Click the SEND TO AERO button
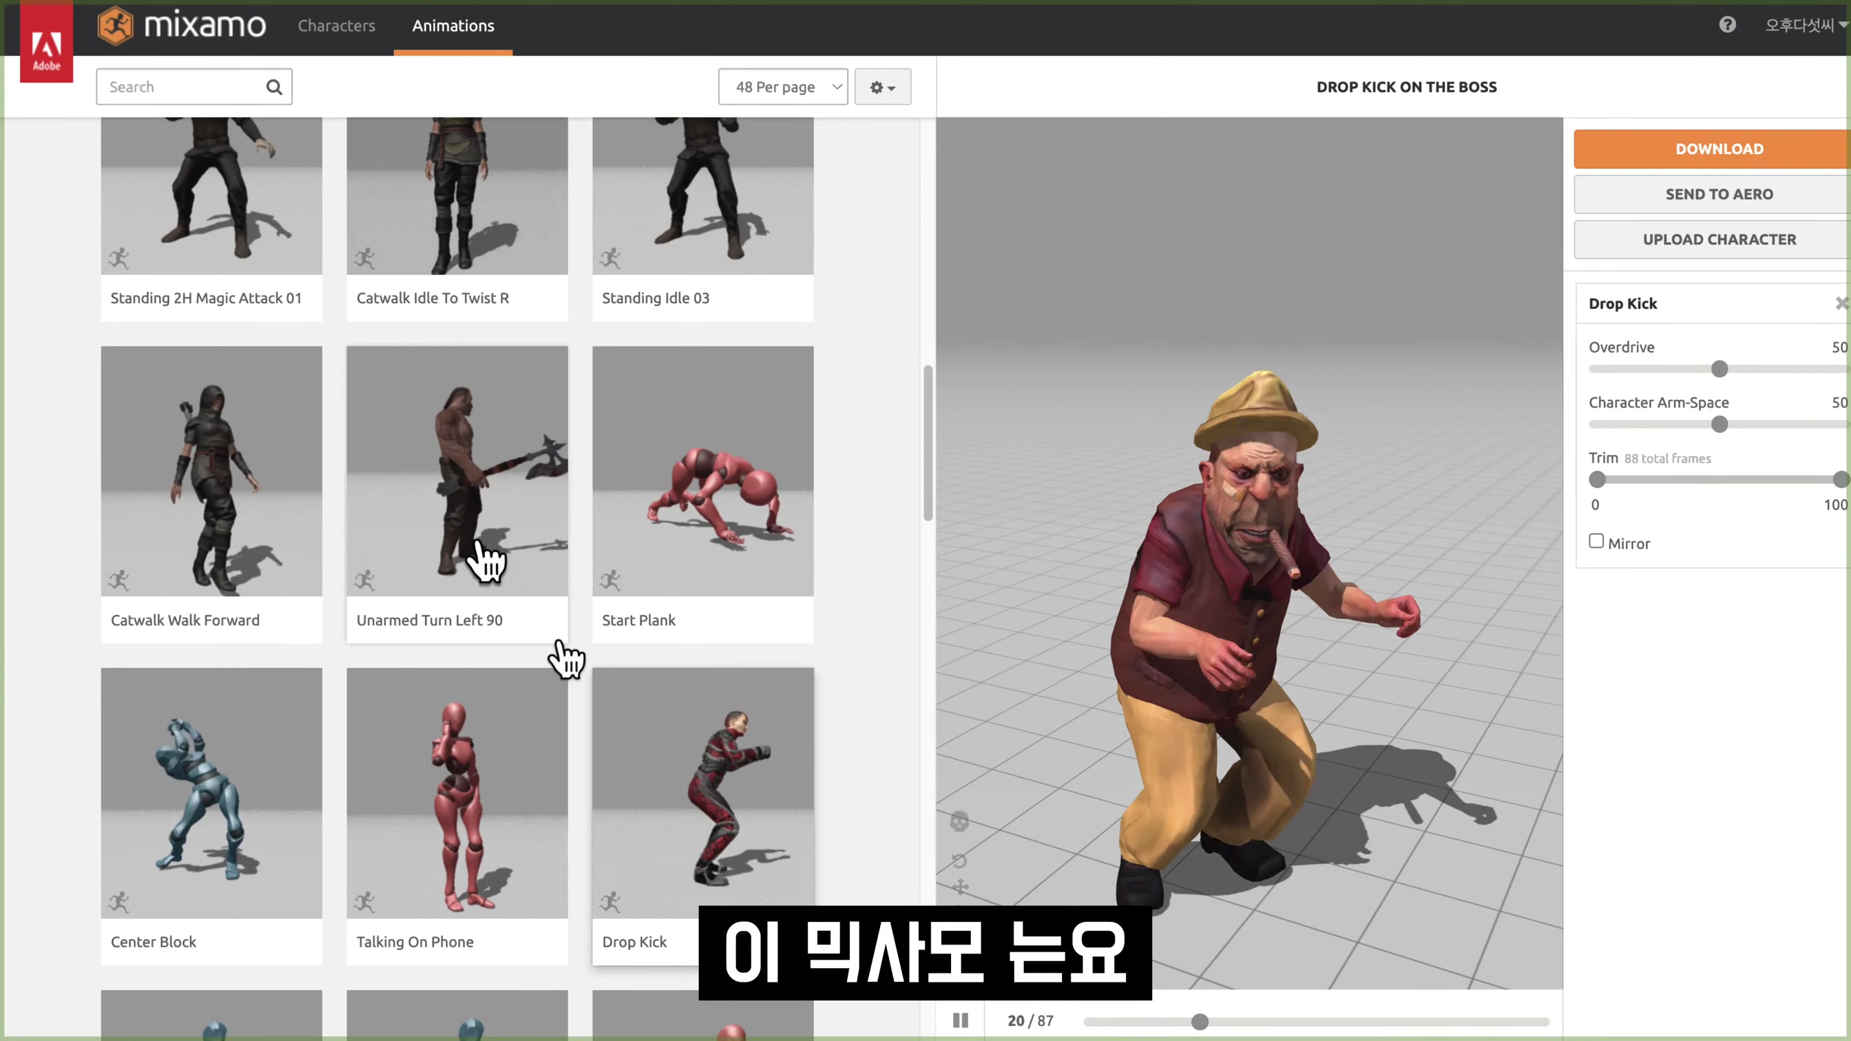This screenshot has height=1041, width=1851. tap(1713, 194)
